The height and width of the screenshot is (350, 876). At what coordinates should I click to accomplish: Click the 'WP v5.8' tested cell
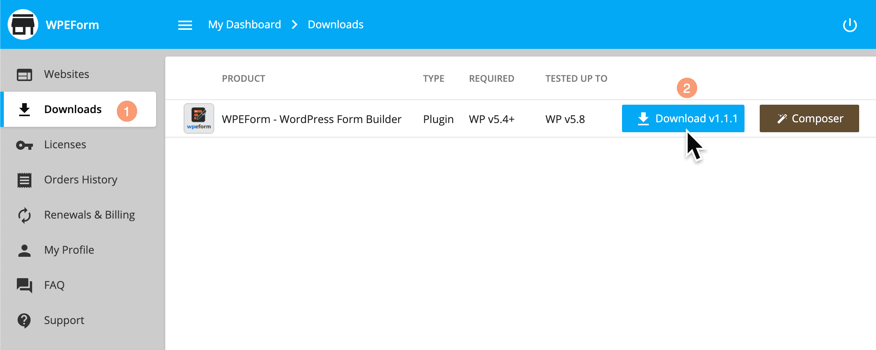[x=565, y=119]
